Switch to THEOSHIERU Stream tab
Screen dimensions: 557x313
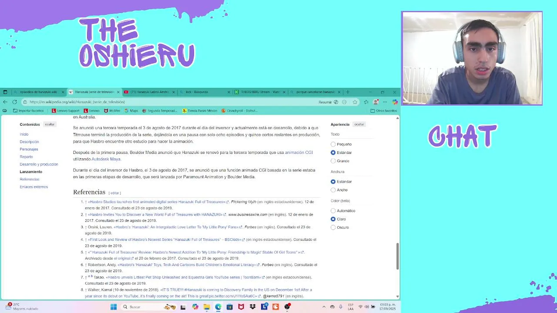[x=260, y=92]
